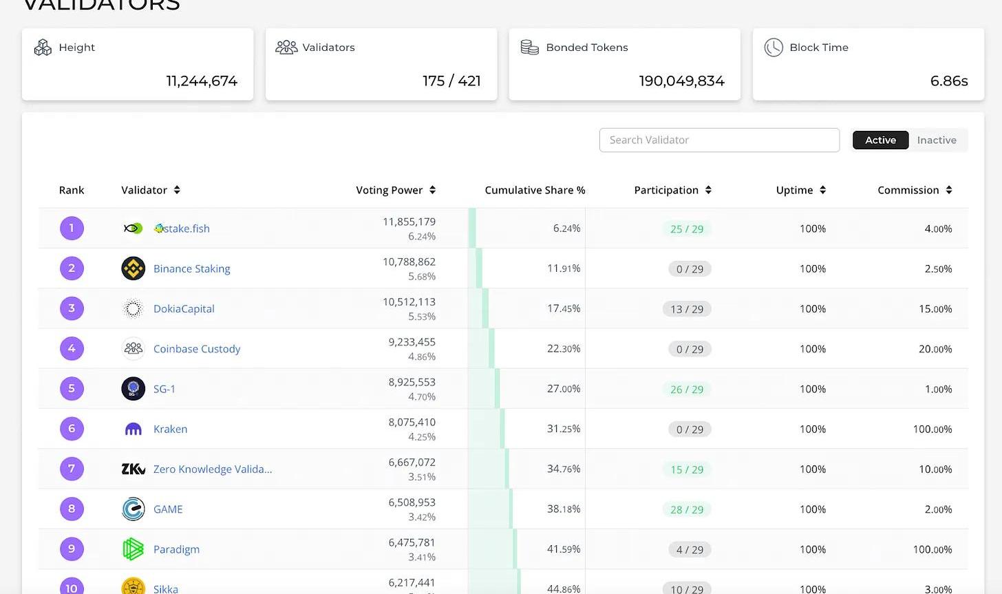Click stake.fish participation 25 / 29 badge

coord(687,229)
